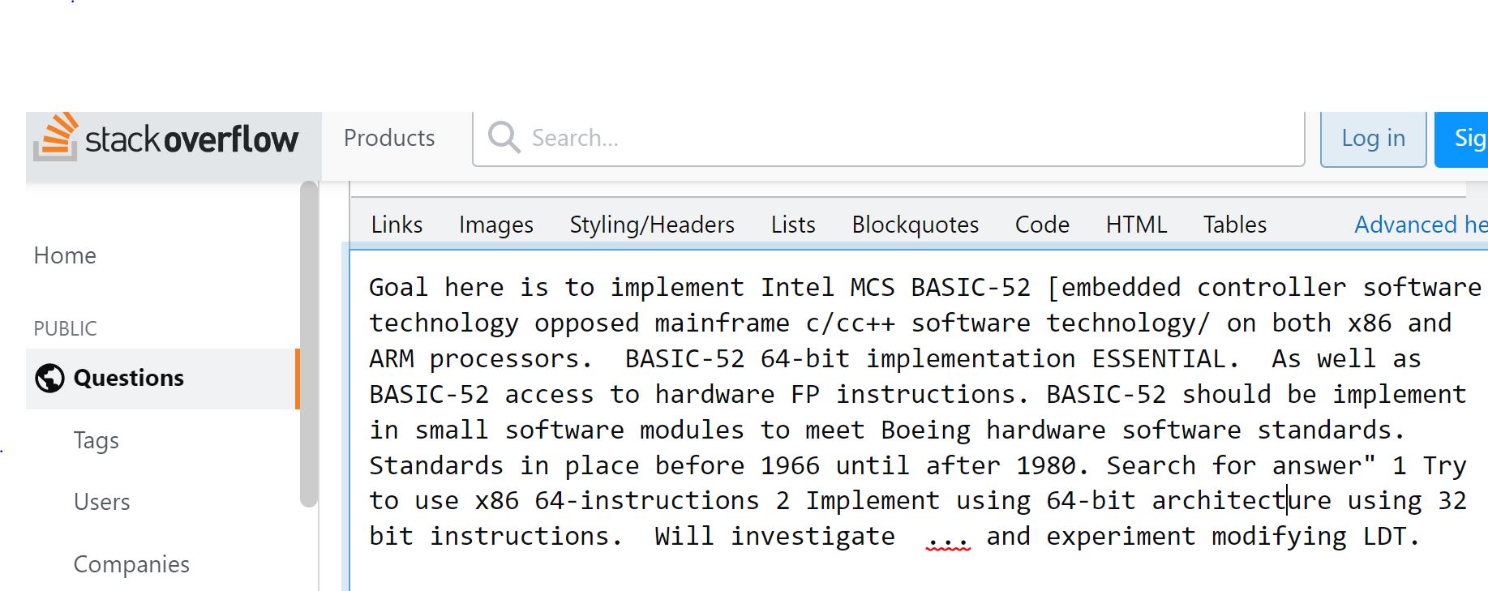Switch to the Images help tab
The image size is (1488, 591).
[x=496, y=225]
